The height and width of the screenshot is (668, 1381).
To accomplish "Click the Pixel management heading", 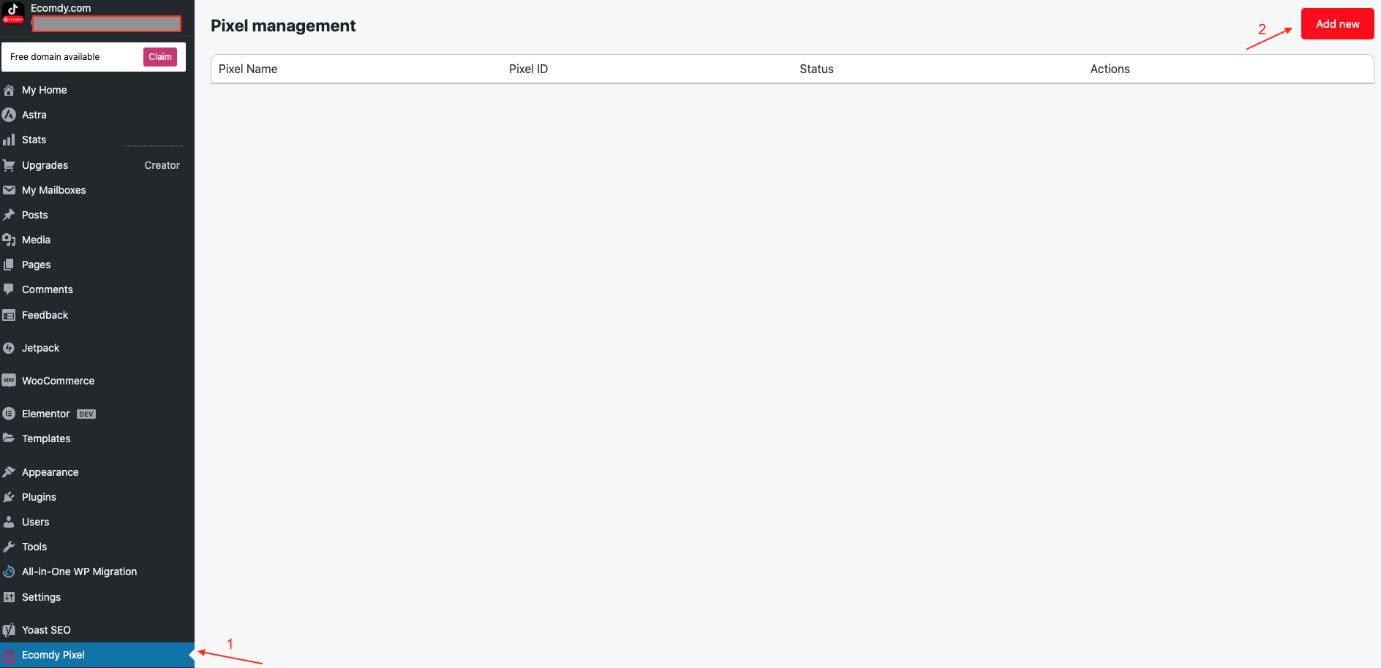I will [x=283, y=26].
